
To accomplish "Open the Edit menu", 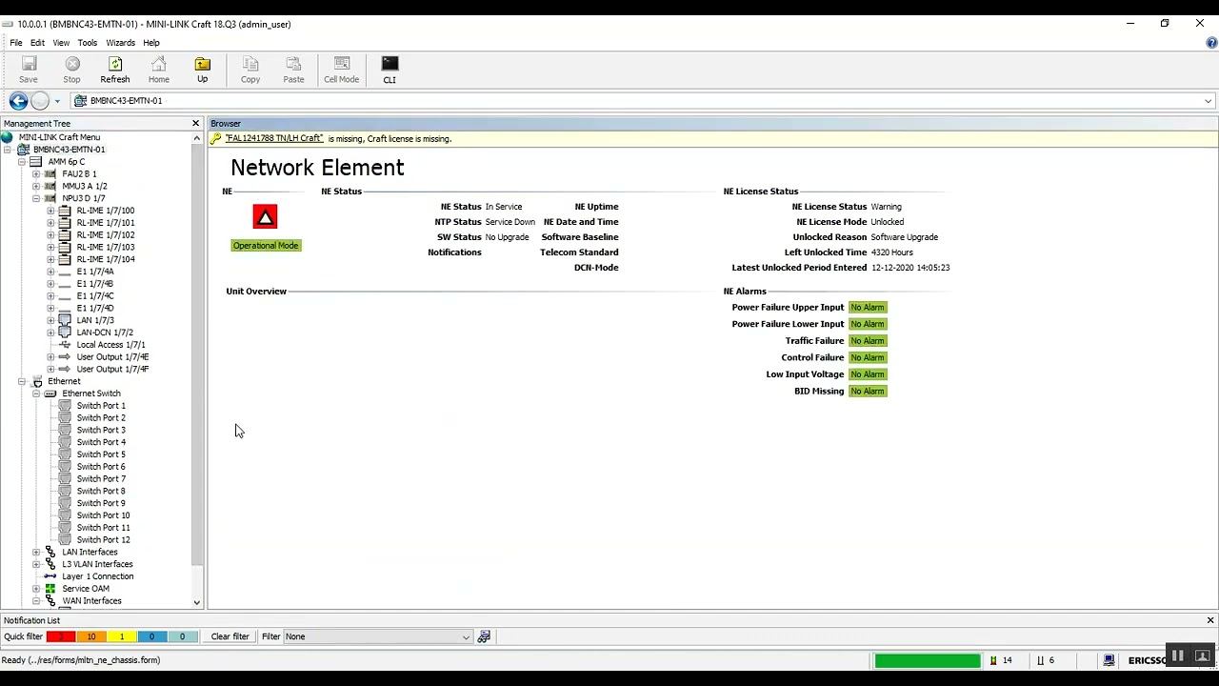I will 37,43.
